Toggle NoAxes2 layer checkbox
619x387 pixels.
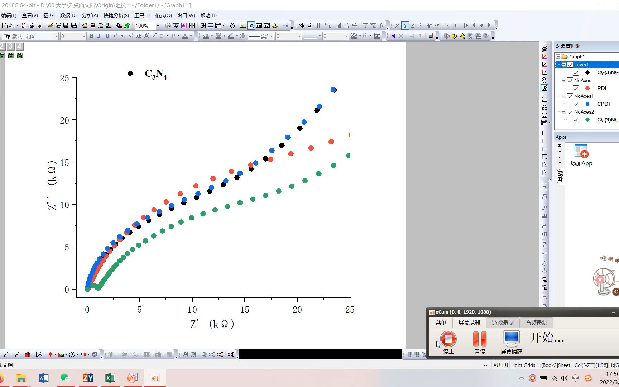(x=570, y=112)
